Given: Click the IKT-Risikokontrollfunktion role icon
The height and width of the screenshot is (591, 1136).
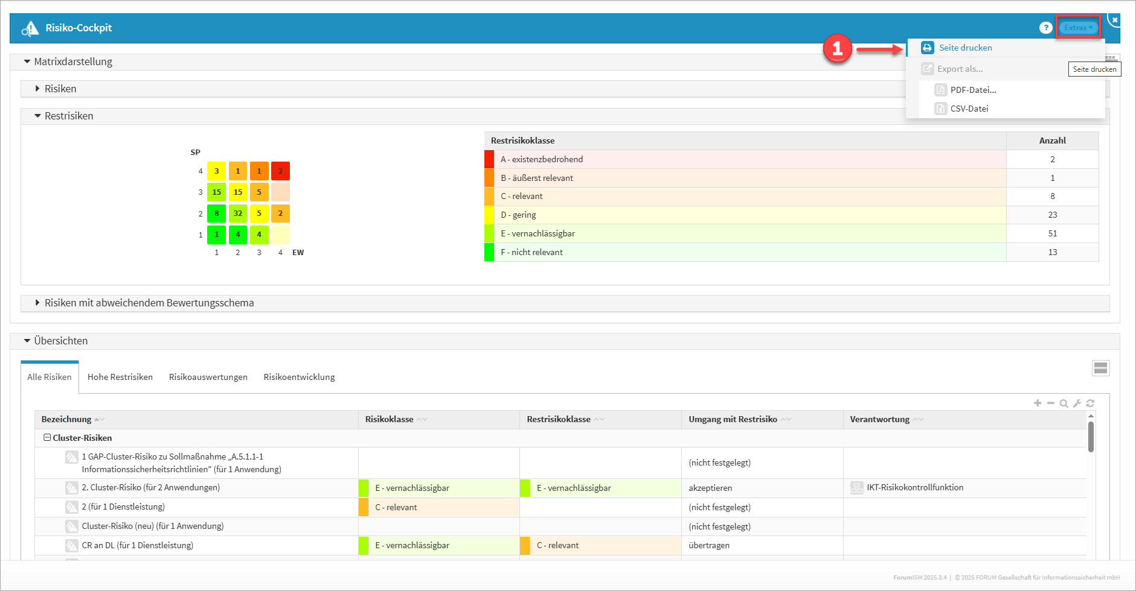Looking at the screenshot, I should tap(856, 488).
